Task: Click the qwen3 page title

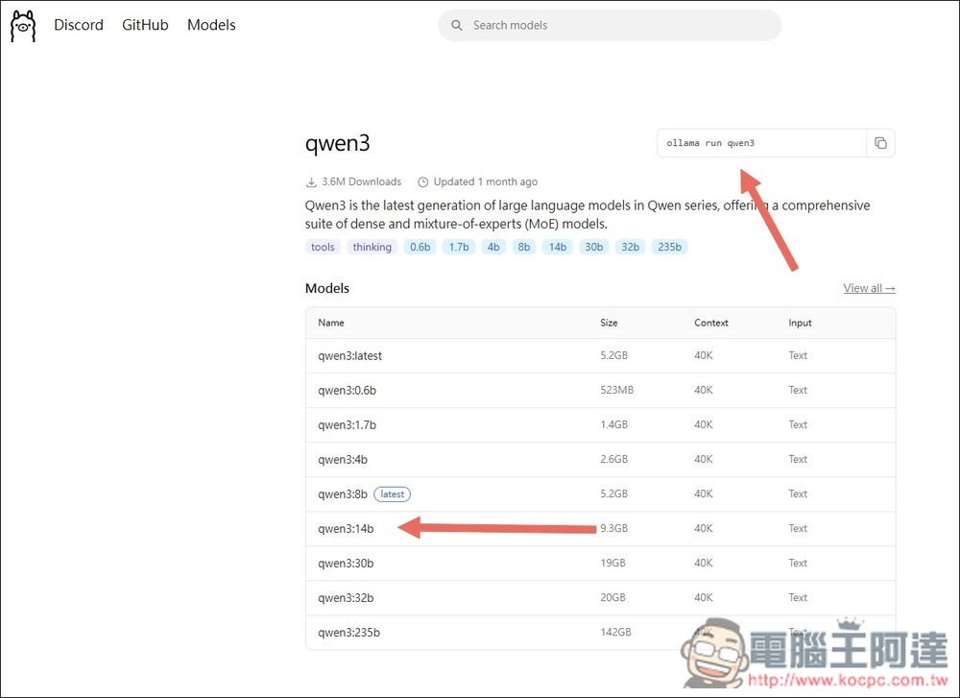Action: [337, 143]
